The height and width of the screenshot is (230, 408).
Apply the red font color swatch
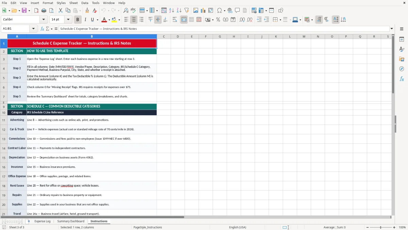point(104,20)
